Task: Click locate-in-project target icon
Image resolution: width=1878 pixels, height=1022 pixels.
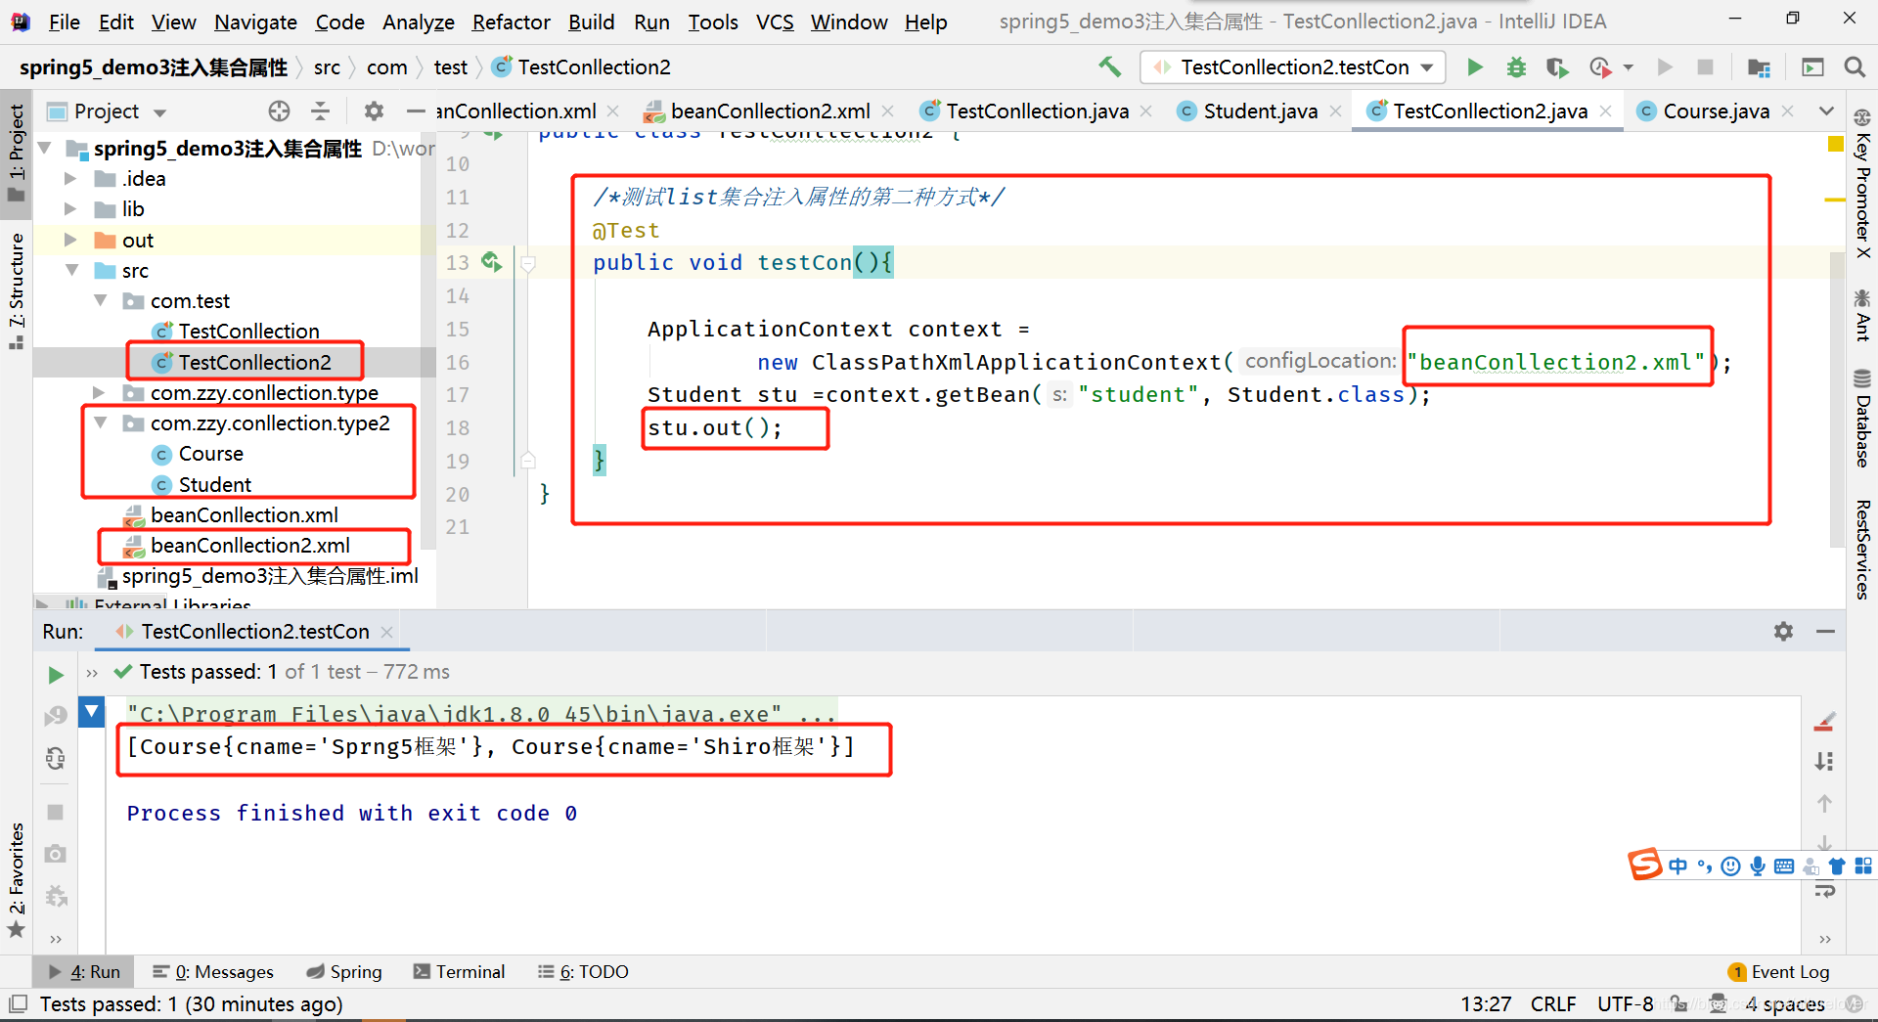Action: pyautogui.click(x=279, y=111)
